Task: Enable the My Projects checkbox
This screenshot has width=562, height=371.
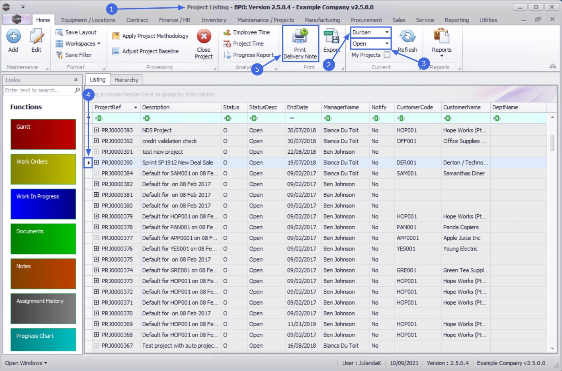Action: (x=387, y=55)
